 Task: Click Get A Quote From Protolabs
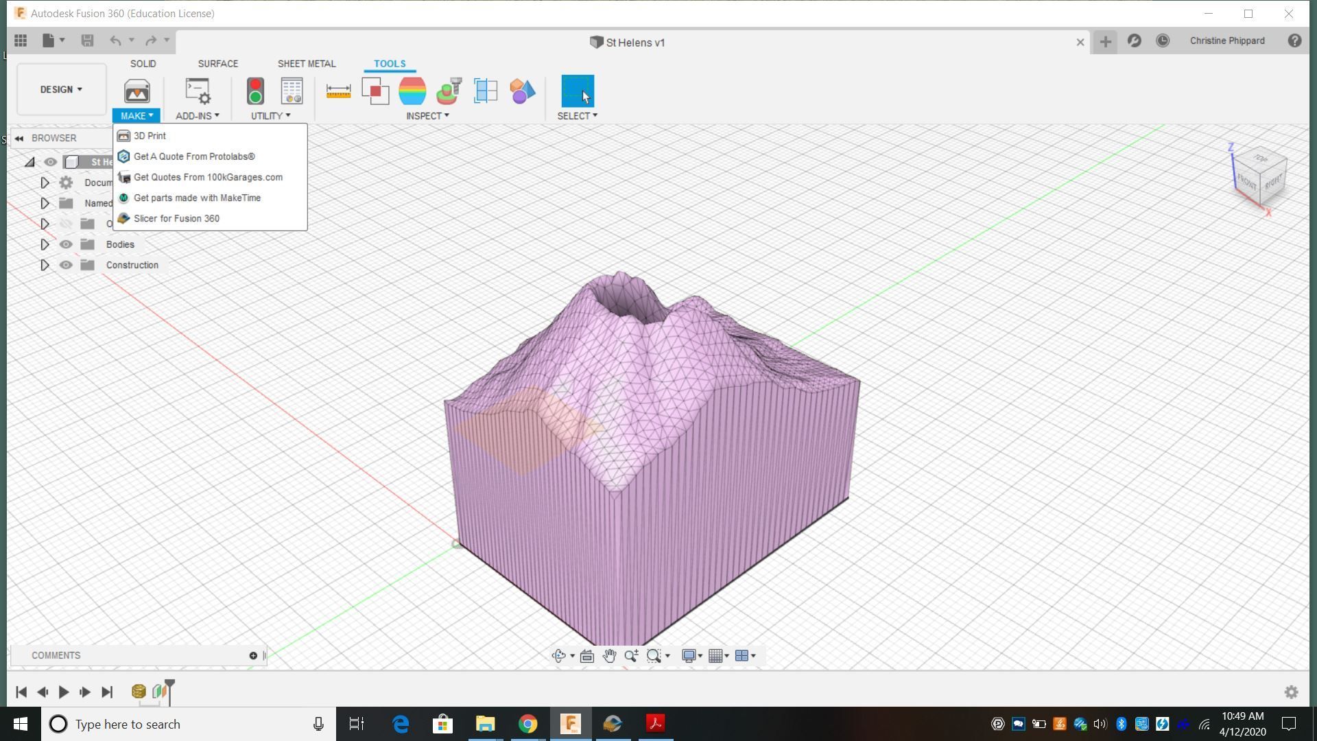pos(194,156)
